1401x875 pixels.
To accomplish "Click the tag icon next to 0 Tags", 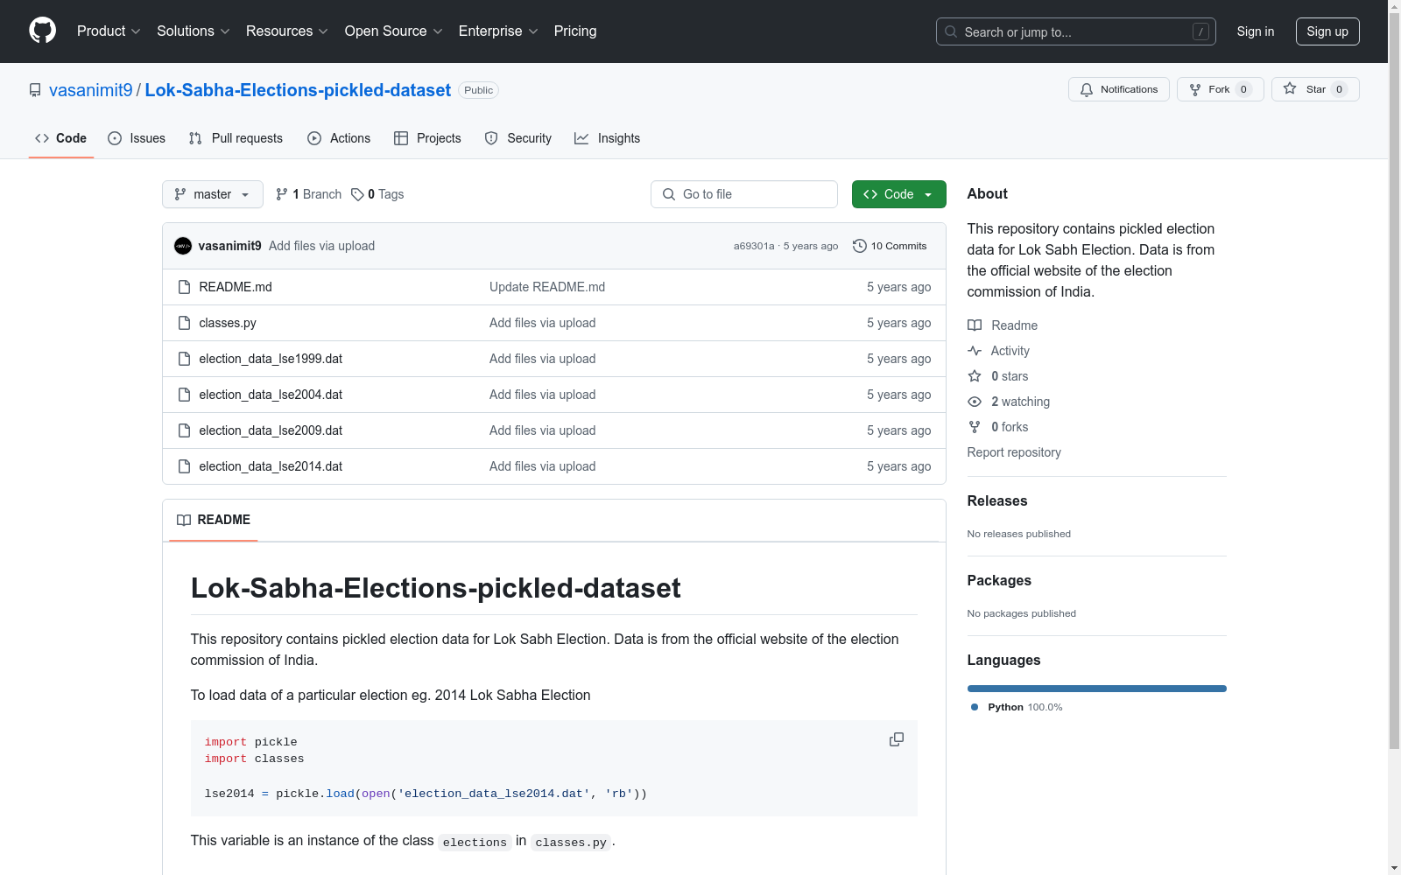I will (357, 194).
